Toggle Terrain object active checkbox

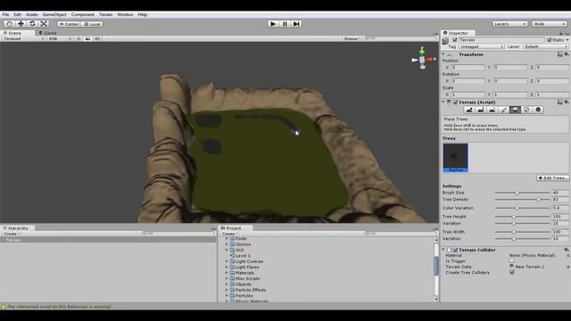coord(454,40)
